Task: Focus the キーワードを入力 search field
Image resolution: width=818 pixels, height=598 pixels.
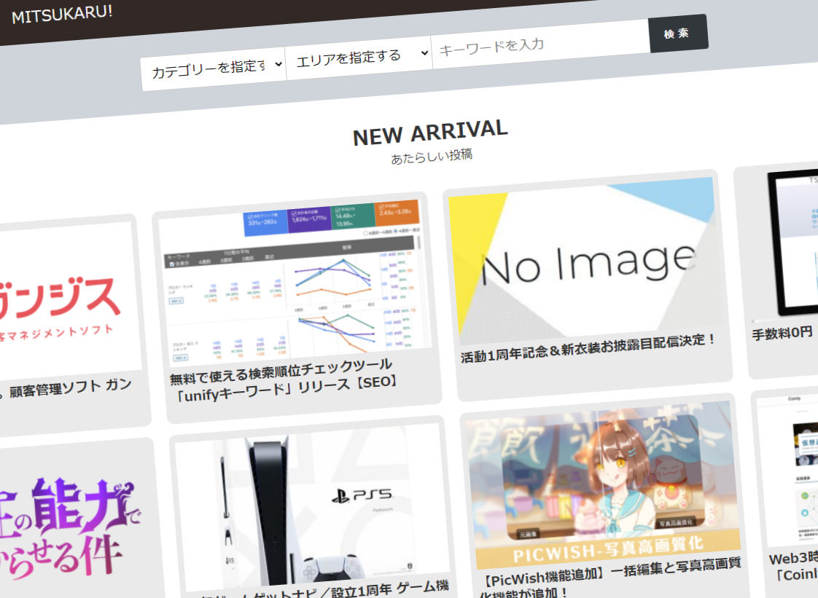Action: (540, 44)
